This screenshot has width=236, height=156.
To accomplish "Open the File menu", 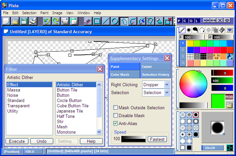I will (x=6, y=13).
